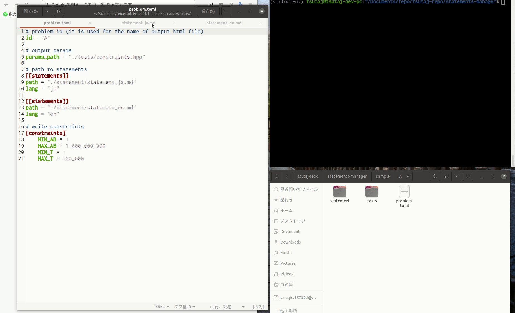
Task: Open the TOML language selector dropdown
Action: click(161, 307)
